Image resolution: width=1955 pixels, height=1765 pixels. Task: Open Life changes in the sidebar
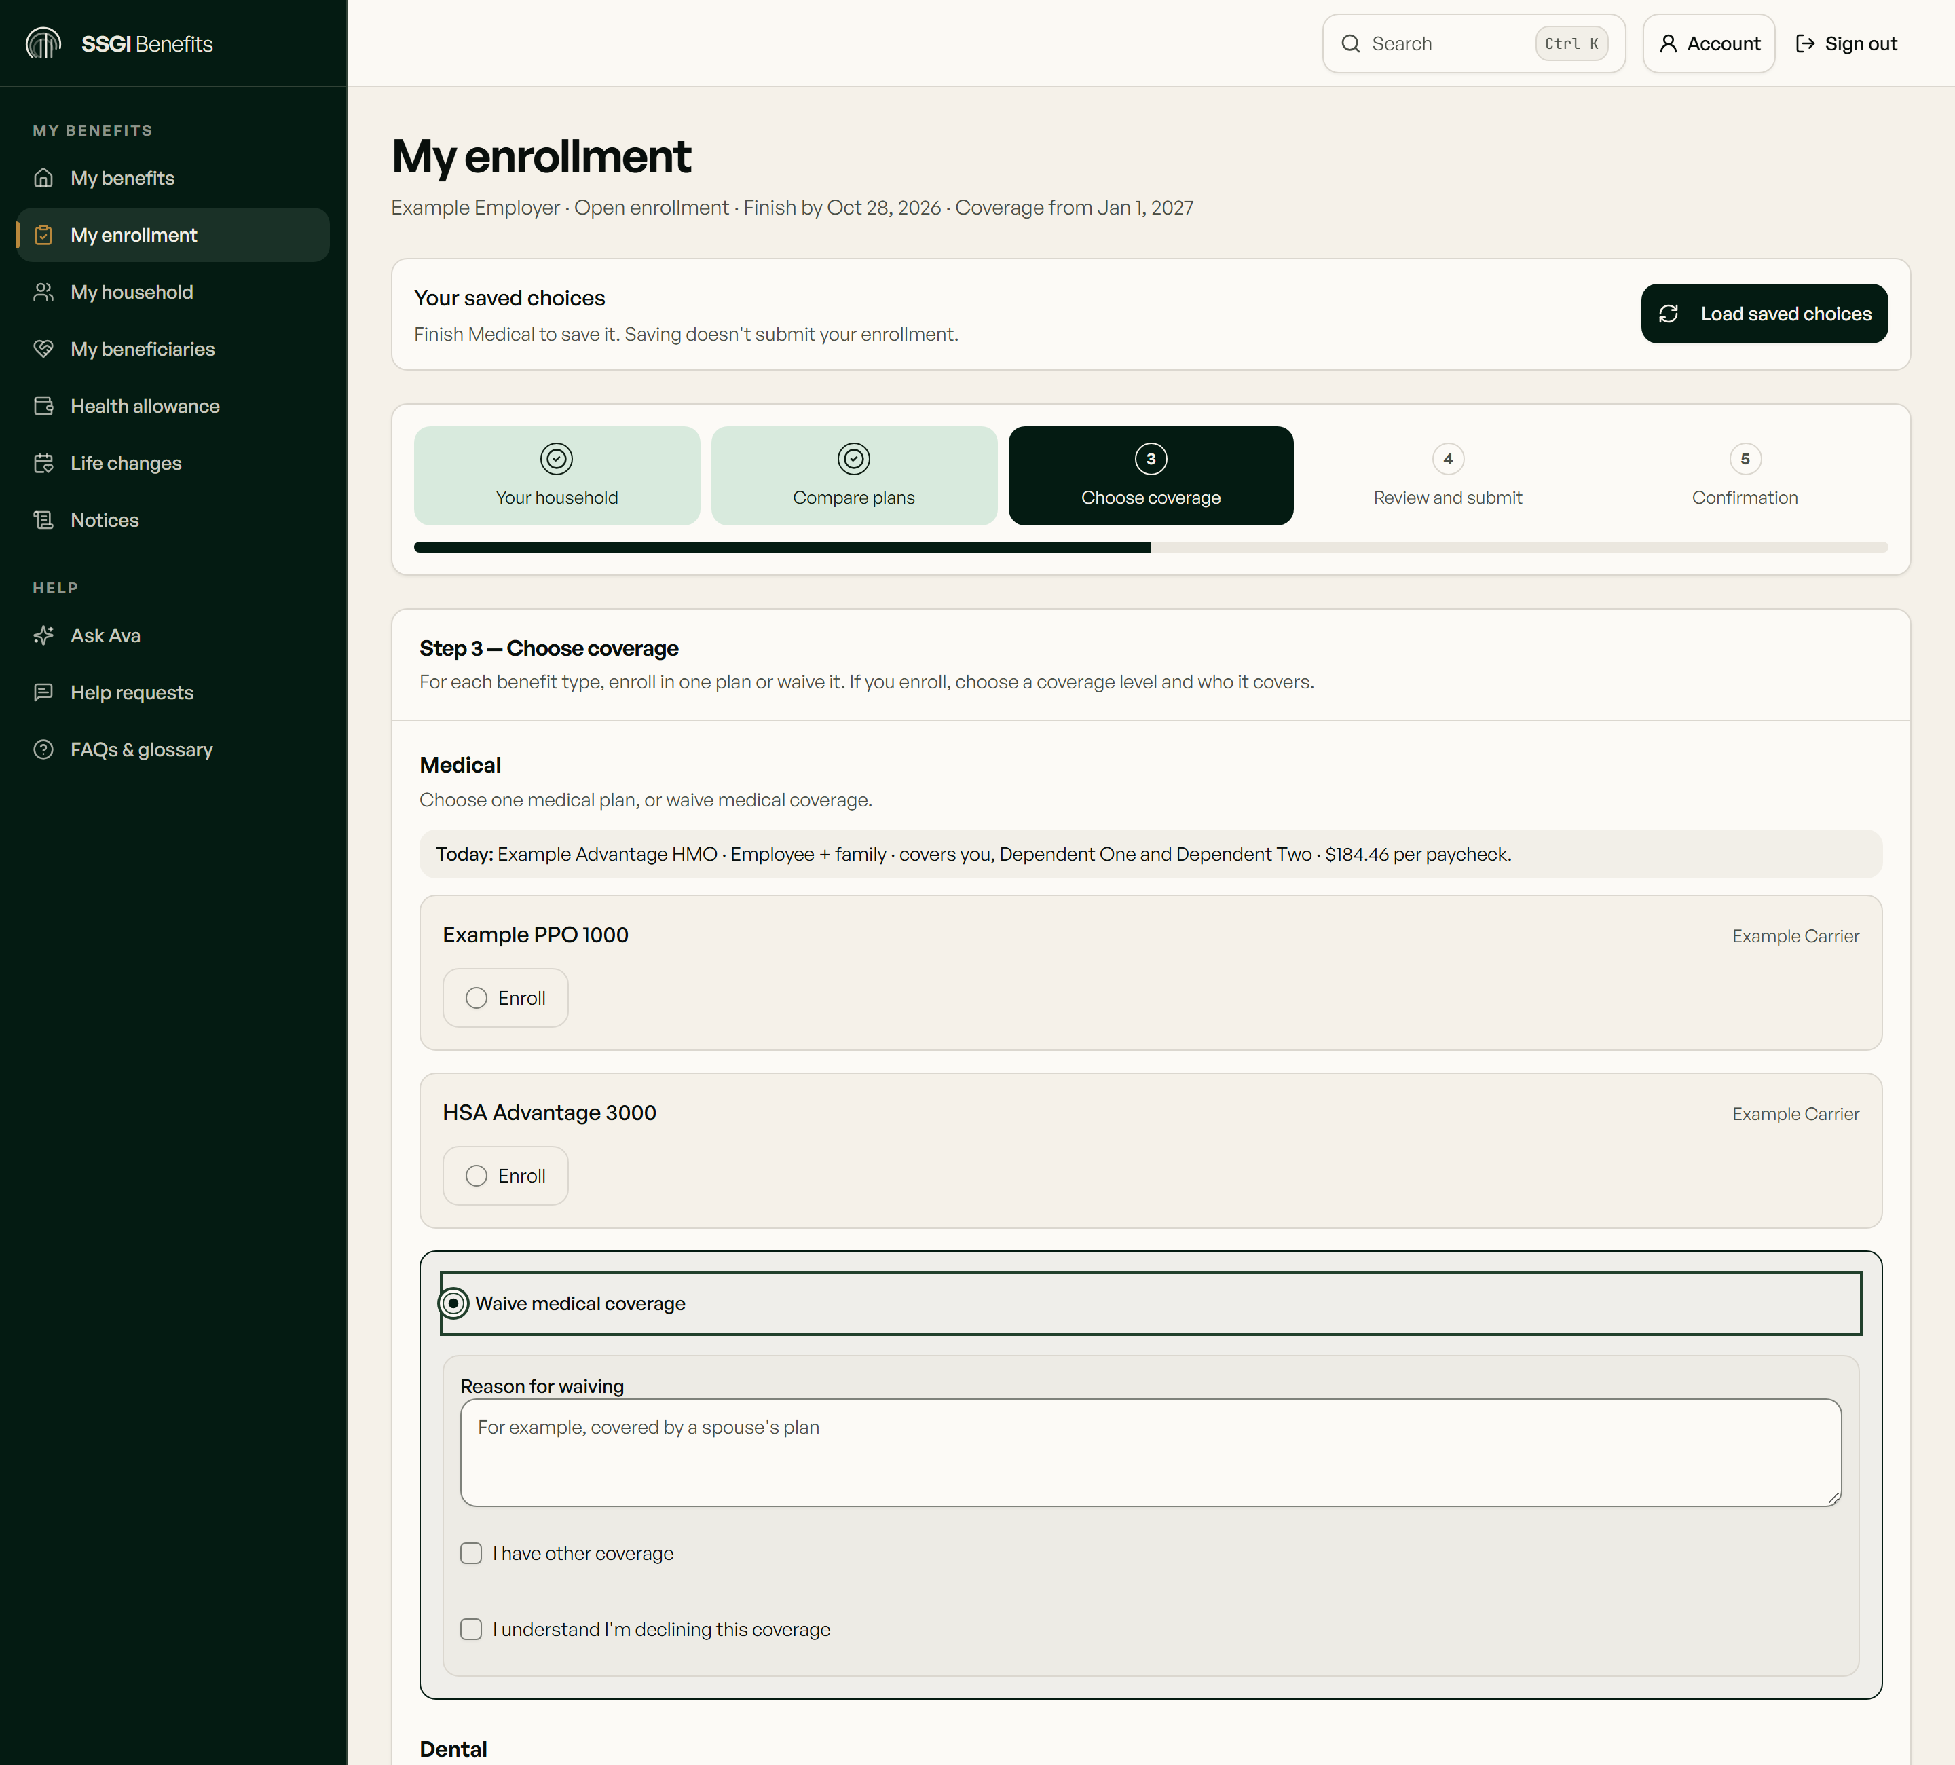pyautogui.click(x=174, y=462)
